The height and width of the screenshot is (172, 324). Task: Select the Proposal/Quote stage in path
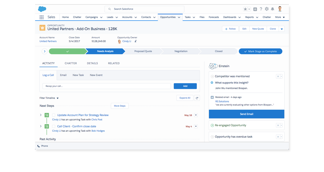143,51
